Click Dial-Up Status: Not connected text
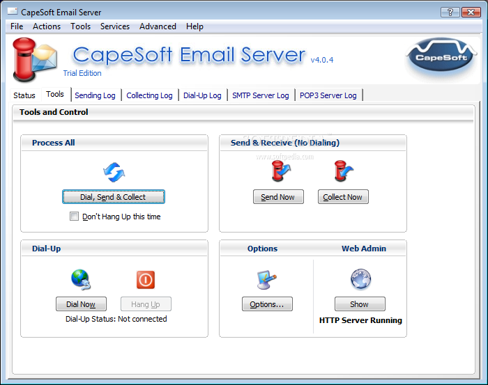488x385 pixels. pyautogui.click(x=116, y=319)
